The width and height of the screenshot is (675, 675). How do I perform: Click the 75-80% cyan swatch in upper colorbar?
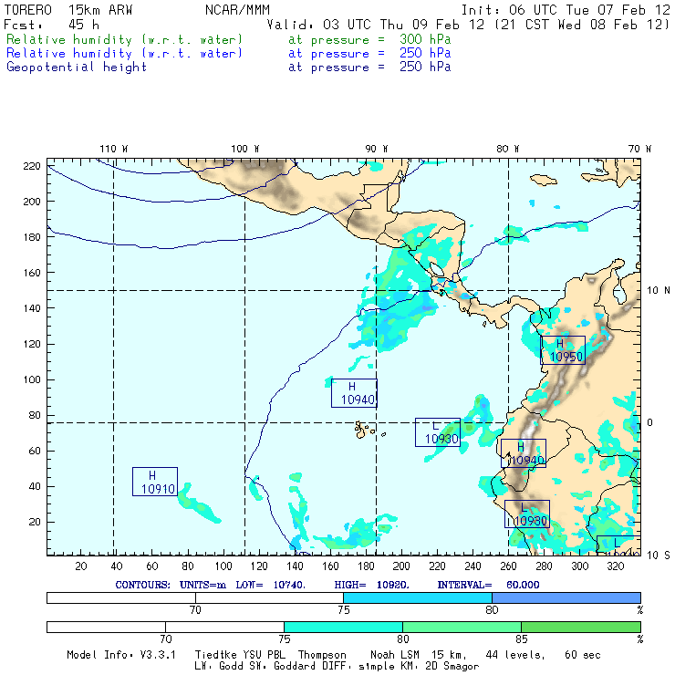(x=418, y=597)
